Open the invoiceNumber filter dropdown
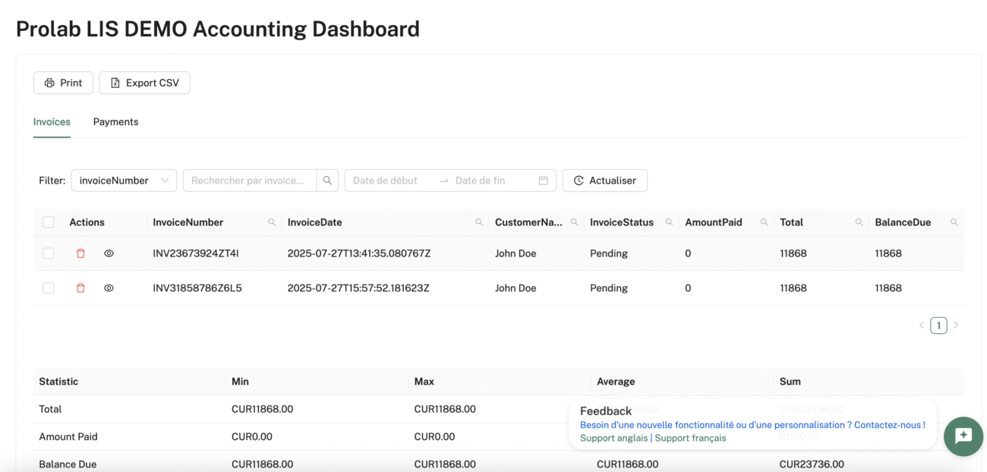The height and width of the screenshot is (472, 987). tap(124, 181)
